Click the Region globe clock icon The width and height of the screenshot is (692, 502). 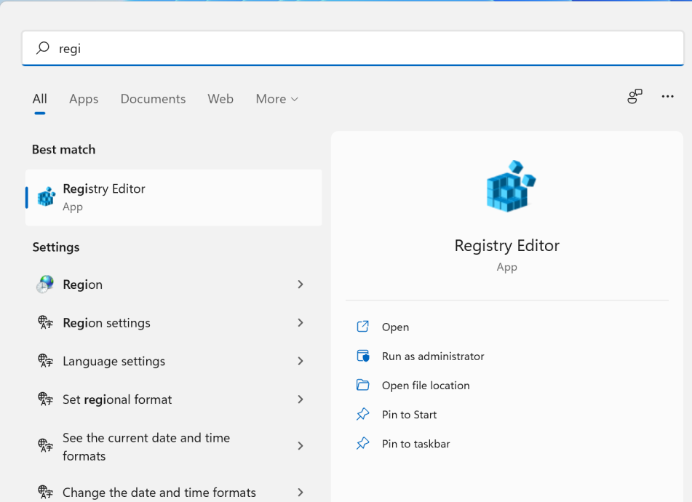pyautogui.click(x=45, y=284)
